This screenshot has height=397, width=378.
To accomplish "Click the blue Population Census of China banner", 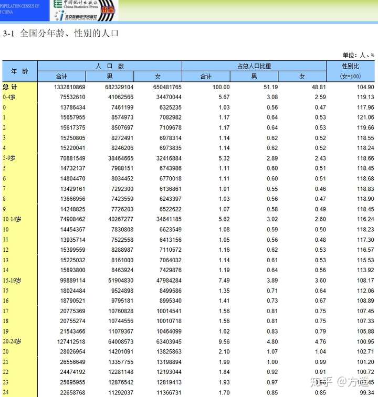I will (25, 10).
